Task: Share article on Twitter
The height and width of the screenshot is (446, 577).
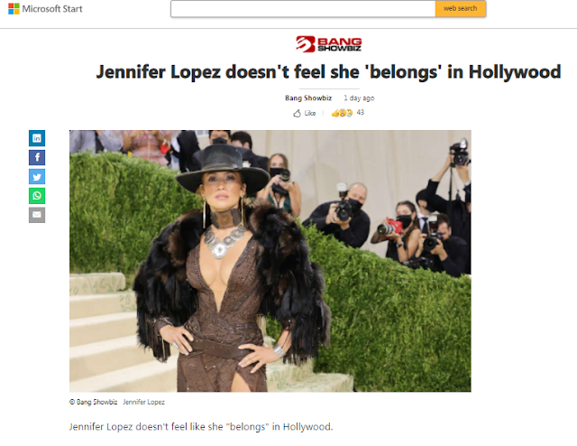Action: tap(37, 177)
